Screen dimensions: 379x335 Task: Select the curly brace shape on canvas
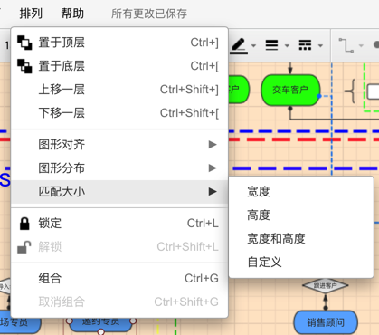tap(350, 91)
